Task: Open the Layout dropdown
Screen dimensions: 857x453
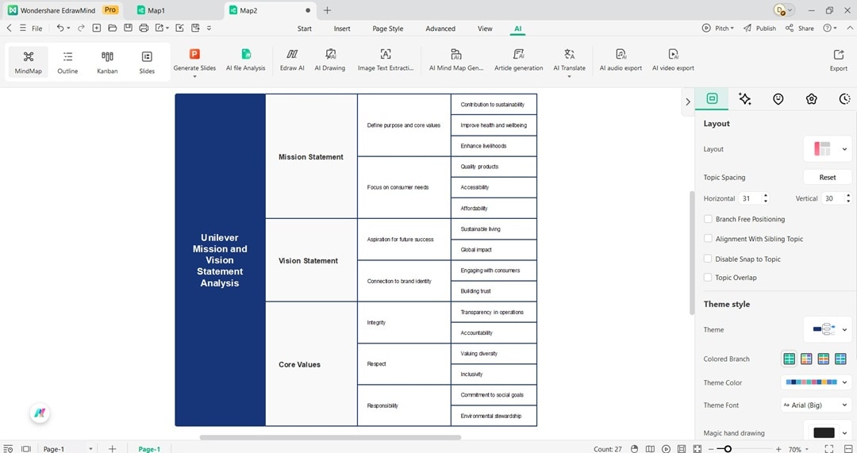Action: pos(828,148)
